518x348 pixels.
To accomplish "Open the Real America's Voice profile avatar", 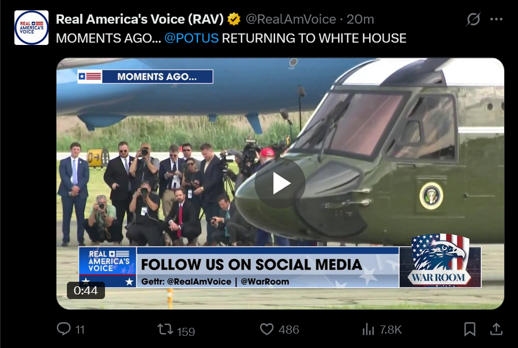I will click(x=31, y=28).
